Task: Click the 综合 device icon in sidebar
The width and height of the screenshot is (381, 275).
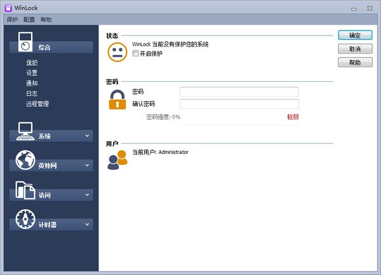Action: coord(25,42)
